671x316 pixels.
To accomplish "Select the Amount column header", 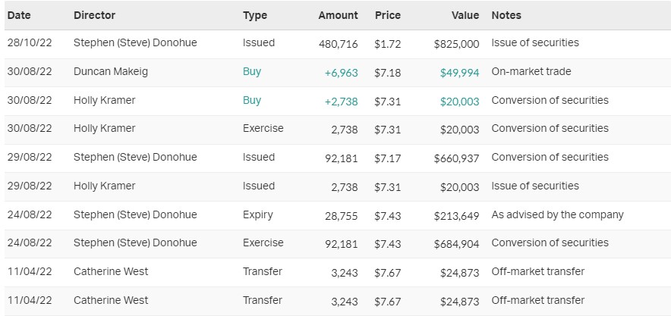I will 338,15.
